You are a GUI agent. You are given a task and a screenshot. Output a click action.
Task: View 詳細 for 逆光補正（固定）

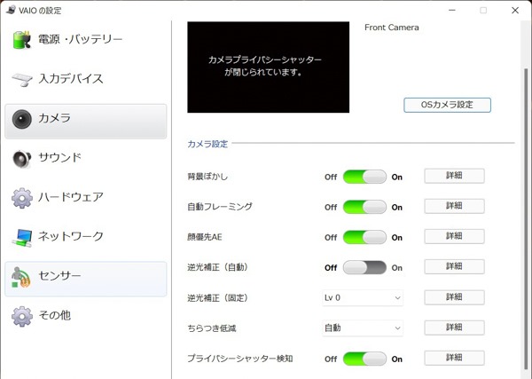(454, 297)
